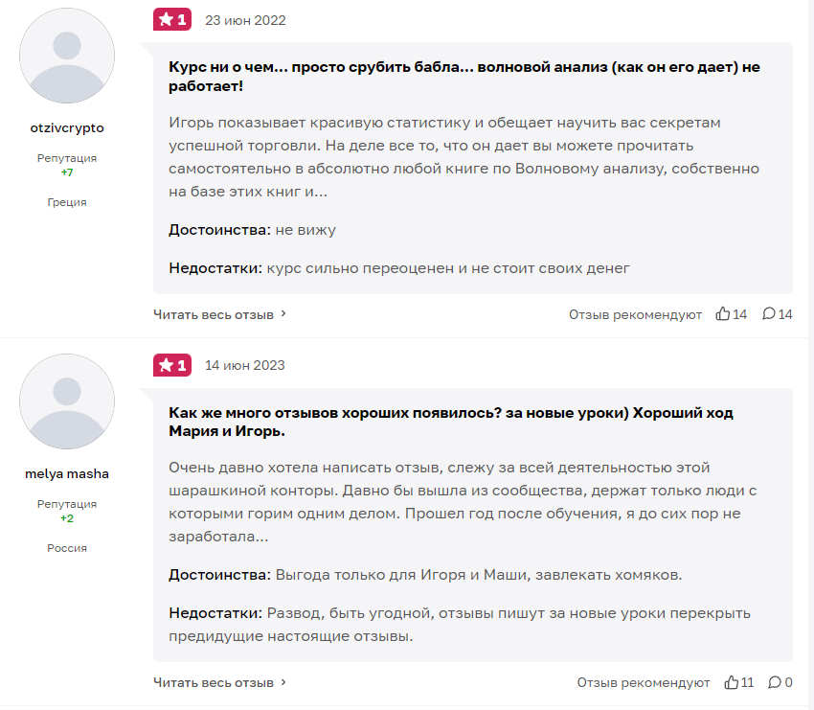This screenshot has height=710, width=814.
Task: Open review titled "Курс ни о чем…"
Action: (x=452, y=78)
